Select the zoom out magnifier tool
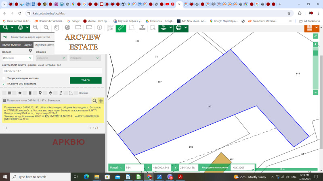 point(46,28)
